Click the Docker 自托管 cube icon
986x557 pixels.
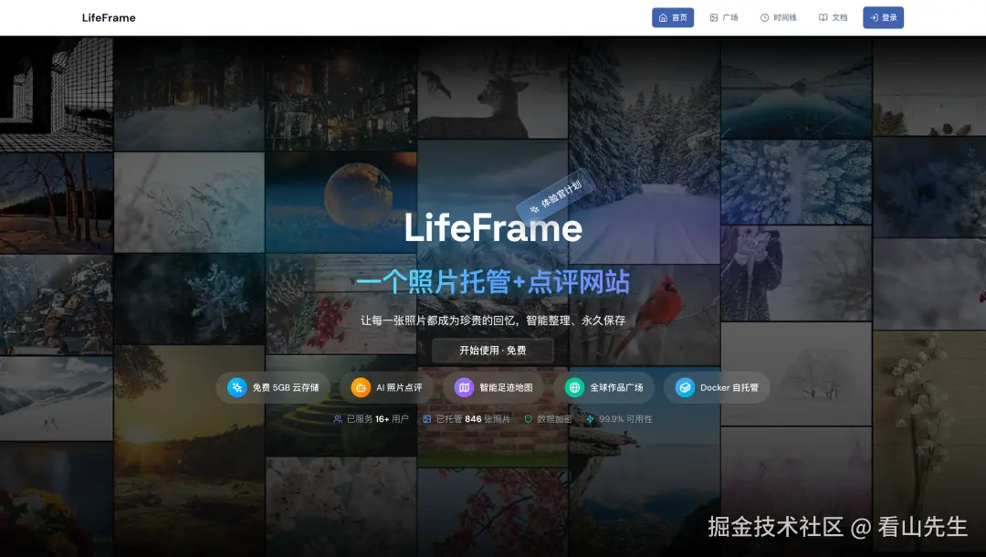[683, 387]
